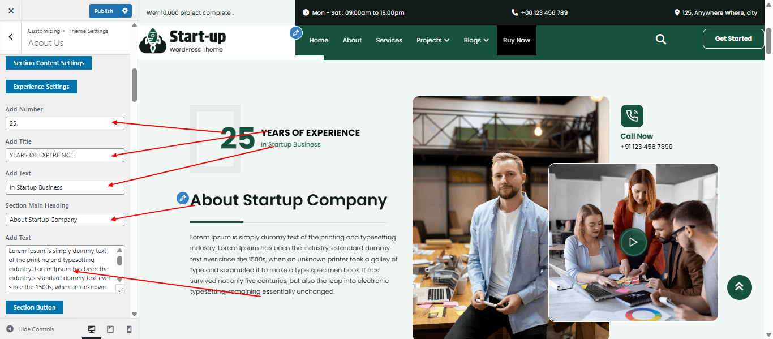Switch to desktop preview icon
This screenshot has height=339, width=773.
(91, 329)
